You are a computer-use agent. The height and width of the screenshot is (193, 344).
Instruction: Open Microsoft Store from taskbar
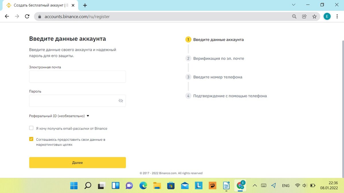click(x=171, y=186)
